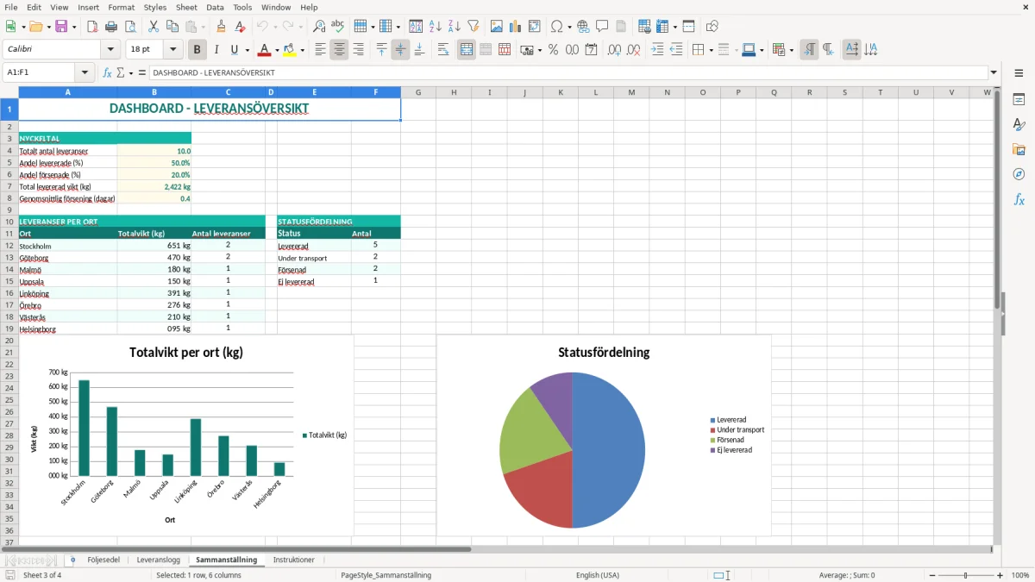Open the Sheet menu
The image size is (1035, 582).
coord(186,7)
